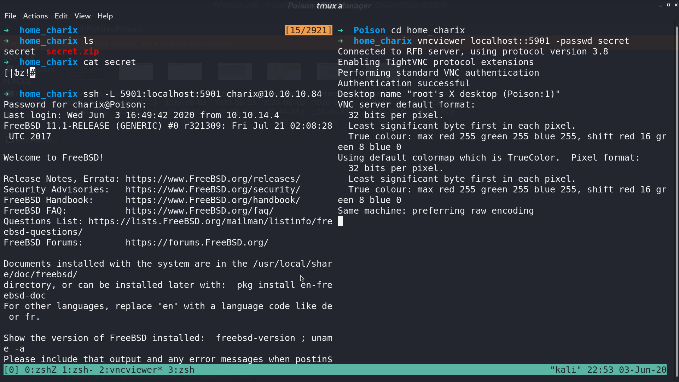679x382 pixels.
Task: Open the Actions menu
Action: [x=35, y=16]
